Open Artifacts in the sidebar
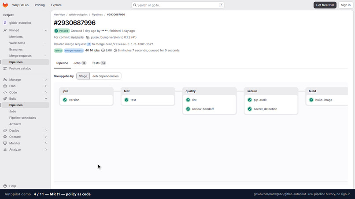The height and width of the screenshot is (199, 355). [15, 124]
